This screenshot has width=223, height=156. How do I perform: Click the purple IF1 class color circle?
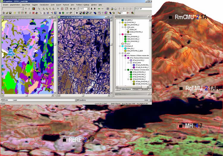[x=125, y=56]
